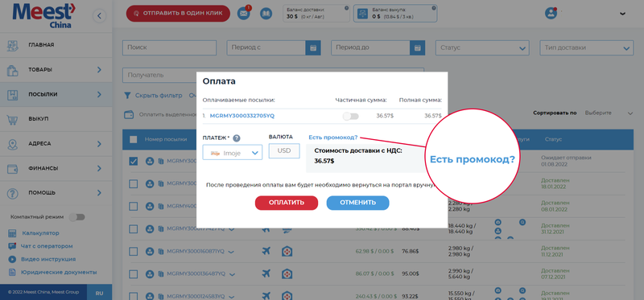Open Сортировать по Выберите dropdown
644x300 pixels.
[609, 113]
